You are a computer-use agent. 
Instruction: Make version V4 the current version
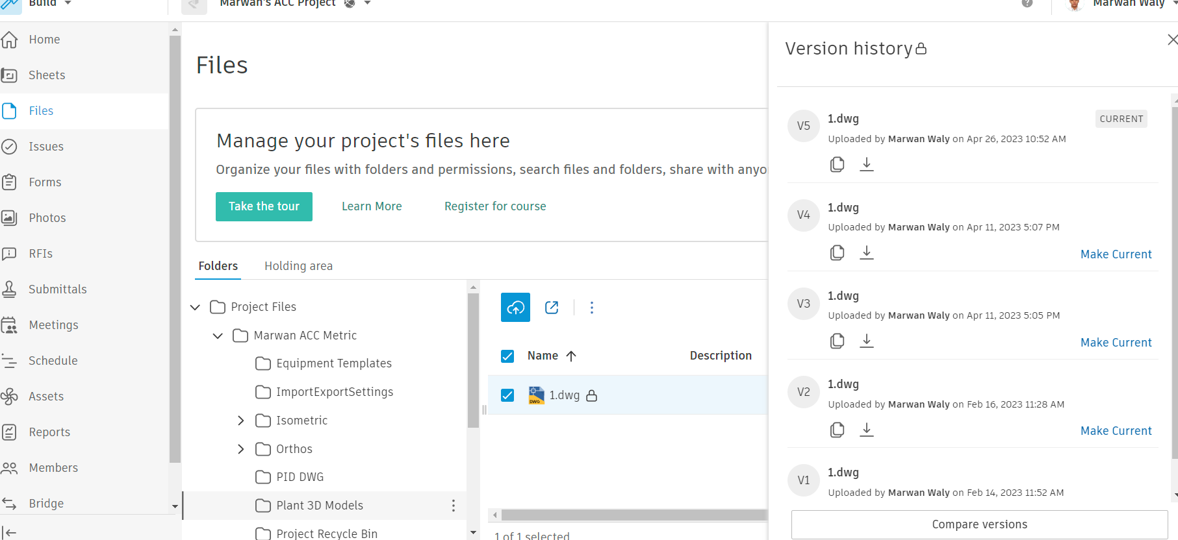click(1116, 254)
